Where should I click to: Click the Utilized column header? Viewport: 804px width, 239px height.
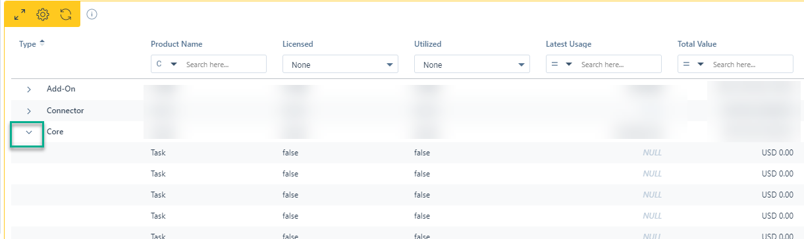pos(428,44)
